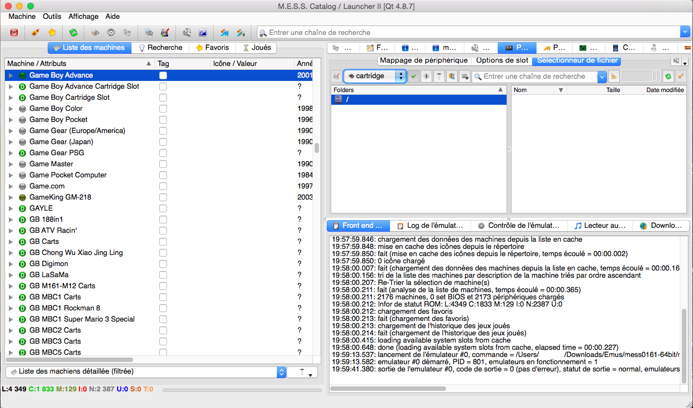Click the bottom status progress bar

click(x=242, y=390)
